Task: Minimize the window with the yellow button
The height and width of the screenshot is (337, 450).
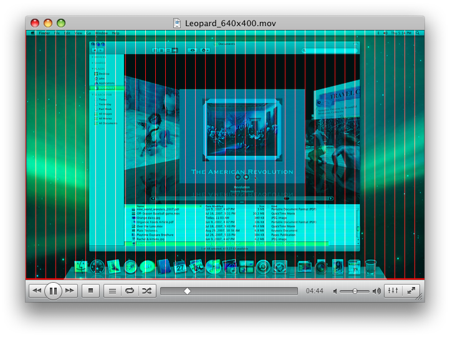Action: tap(48, 23)
